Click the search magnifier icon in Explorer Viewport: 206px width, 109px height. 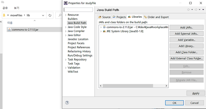(x=60, y=15)
